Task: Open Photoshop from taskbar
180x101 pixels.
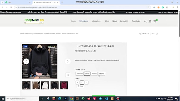Action: pos(65,99)
